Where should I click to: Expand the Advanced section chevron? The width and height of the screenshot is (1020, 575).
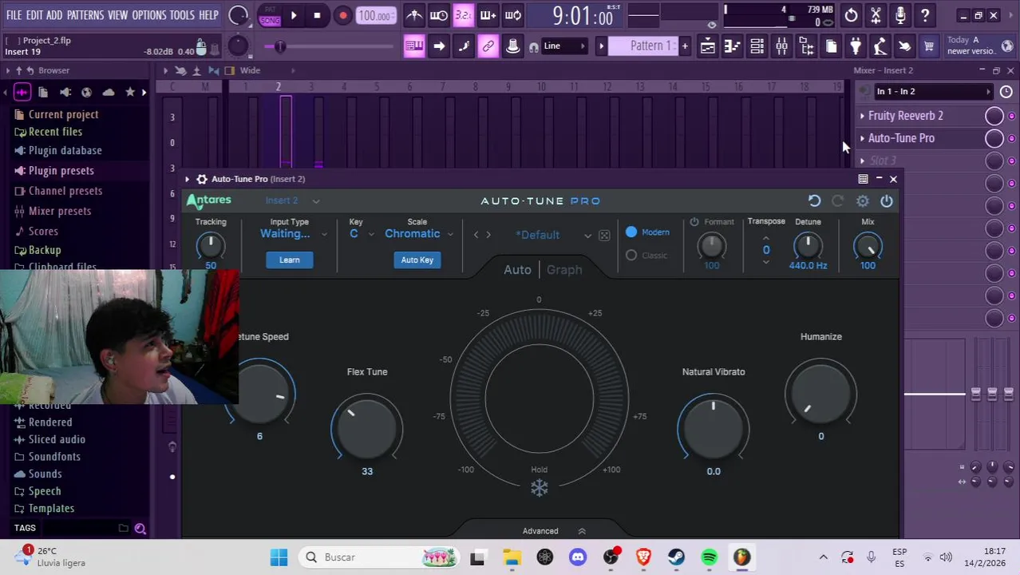click(582, 531)
